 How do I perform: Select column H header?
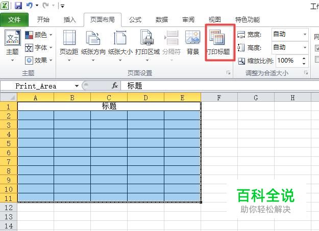(292, 98)
